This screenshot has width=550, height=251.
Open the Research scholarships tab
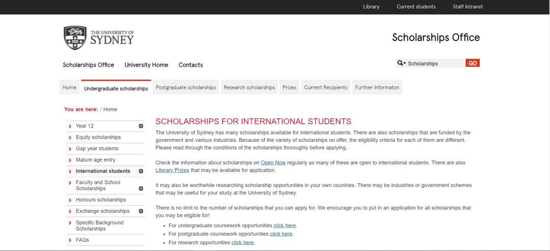pyautogui.click(x=250, y=87)
